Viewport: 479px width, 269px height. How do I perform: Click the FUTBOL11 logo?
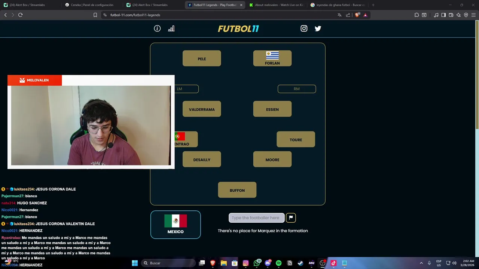[x=238, y=28]
